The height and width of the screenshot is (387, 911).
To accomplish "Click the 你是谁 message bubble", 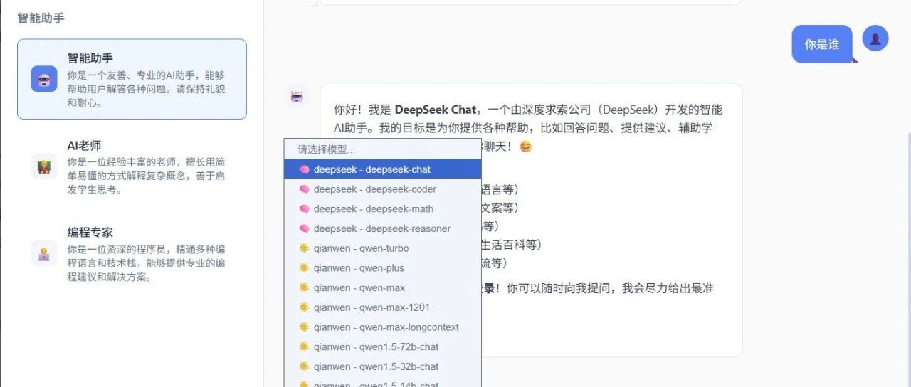I will [822, 44].
